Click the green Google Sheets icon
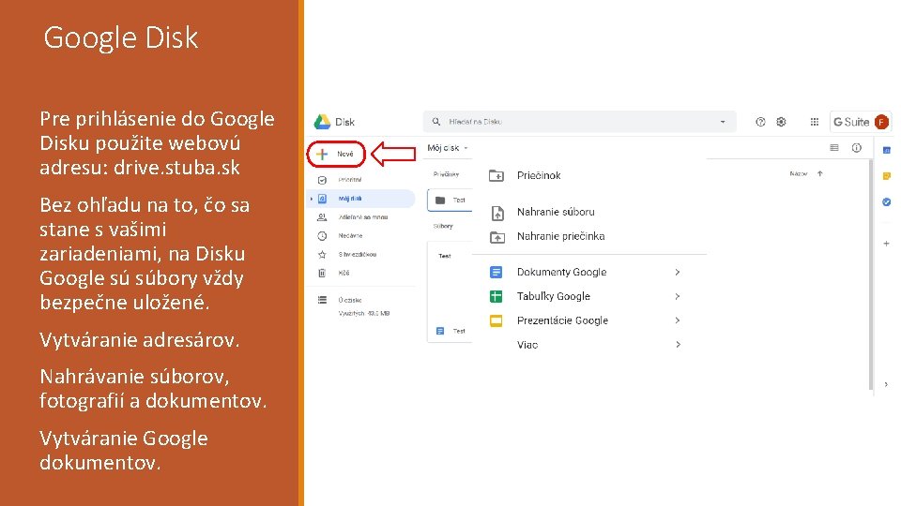 (496, 296)
